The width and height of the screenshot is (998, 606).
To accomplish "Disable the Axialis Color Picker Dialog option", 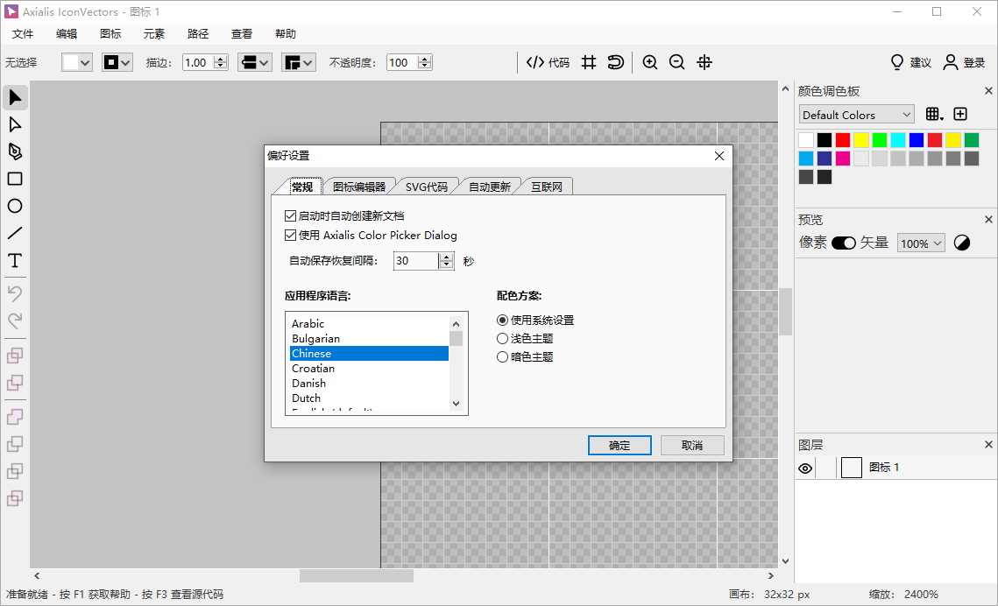I will [290, 235].
